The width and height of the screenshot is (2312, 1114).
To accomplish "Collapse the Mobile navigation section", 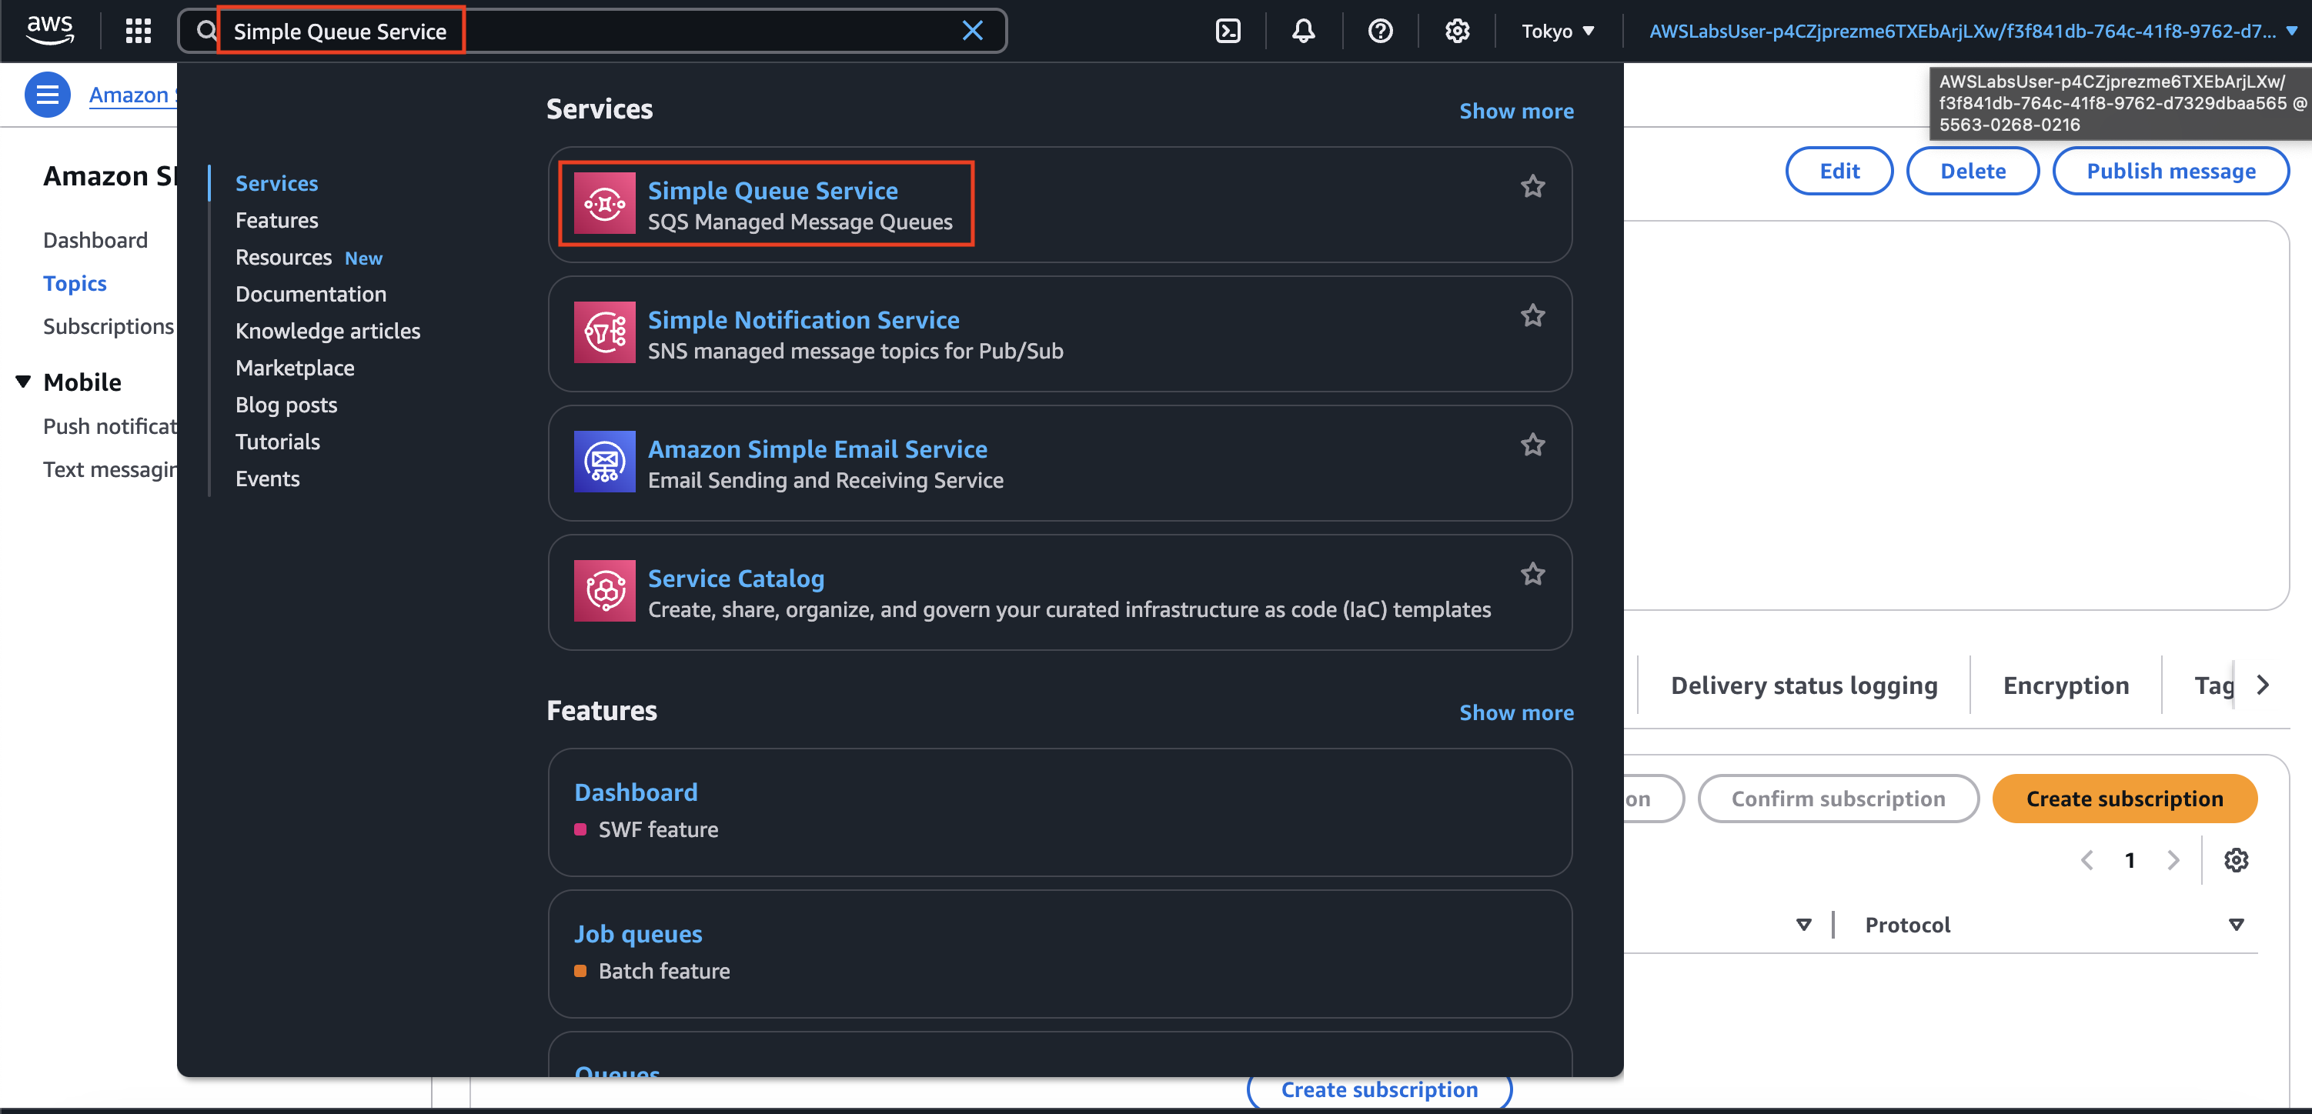I will tap(23, 382).
